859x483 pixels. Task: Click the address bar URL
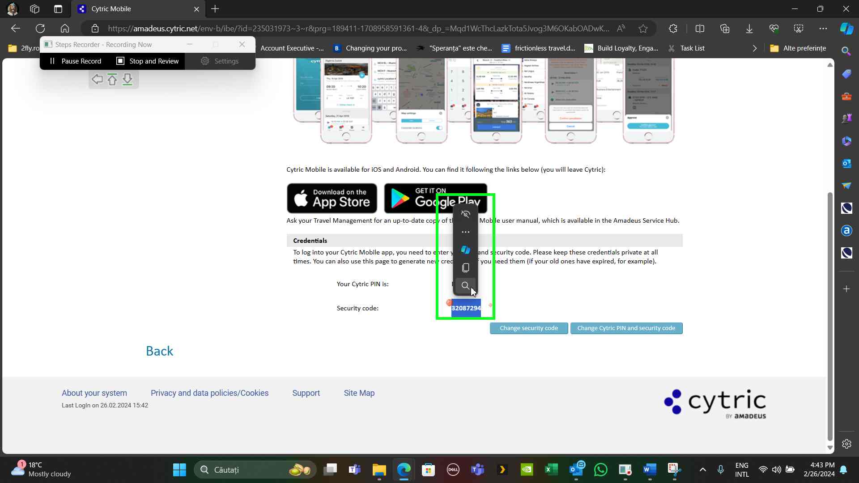click(358, 29)
